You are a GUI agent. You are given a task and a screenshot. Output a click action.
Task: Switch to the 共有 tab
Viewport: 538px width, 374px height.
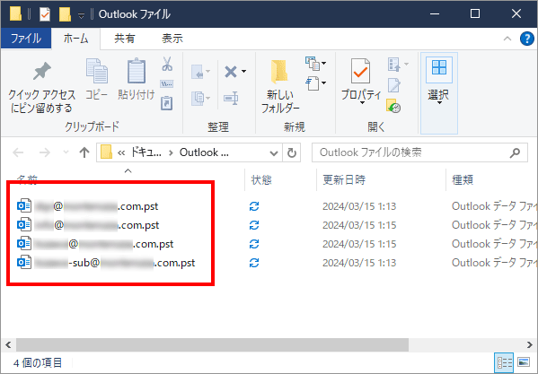tap(125, 39)
